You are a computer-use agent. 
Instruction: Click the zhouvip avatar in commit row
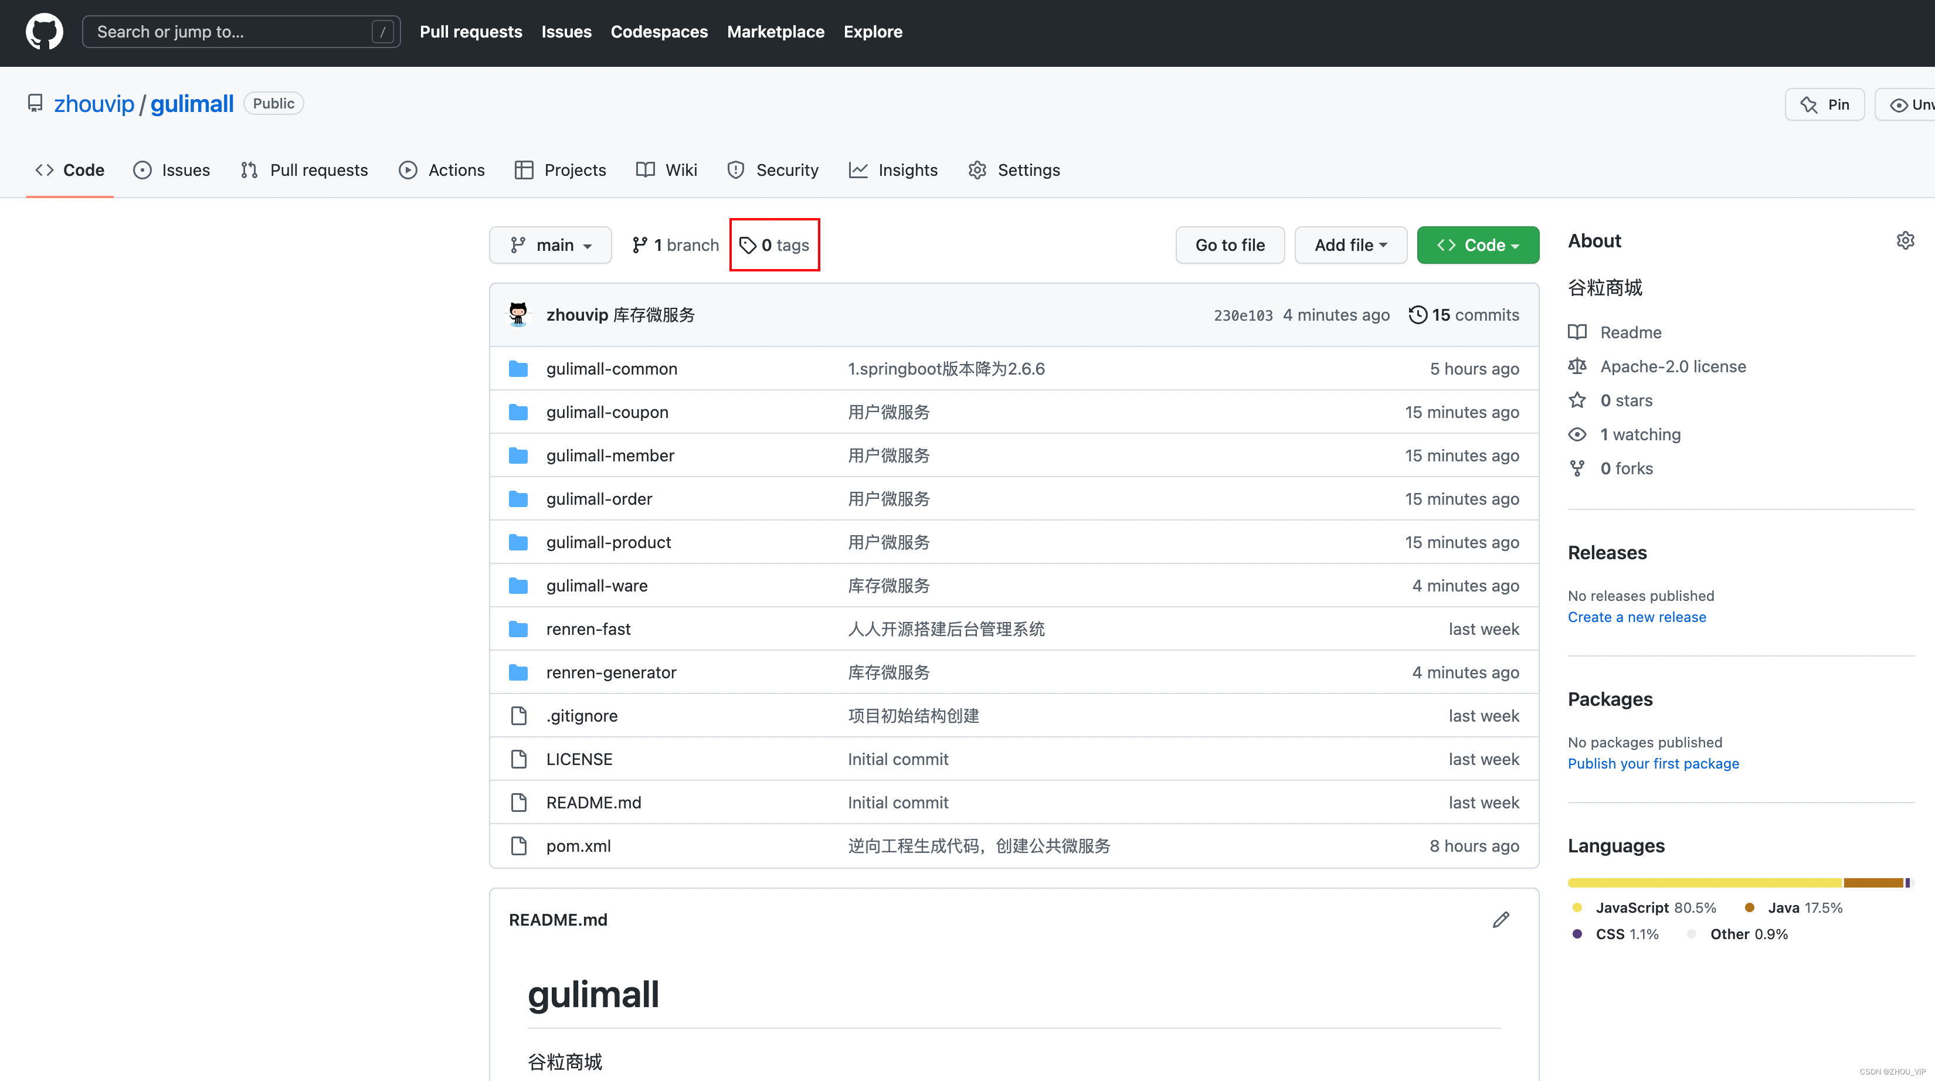[x=518, y=315]
